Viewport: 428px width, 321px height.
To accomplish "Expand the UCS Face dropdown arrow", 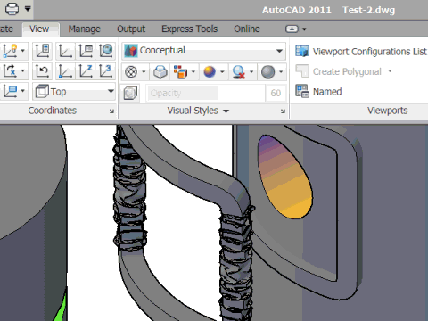I will click(22, 91).
